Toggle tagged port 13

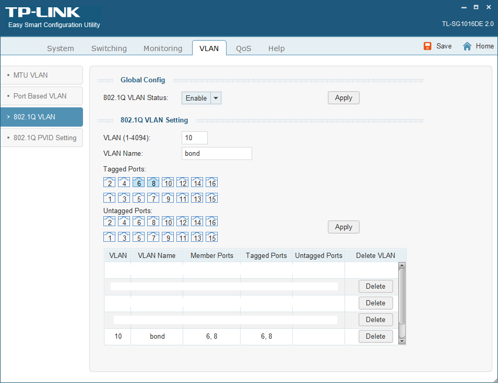click(197, 198)
